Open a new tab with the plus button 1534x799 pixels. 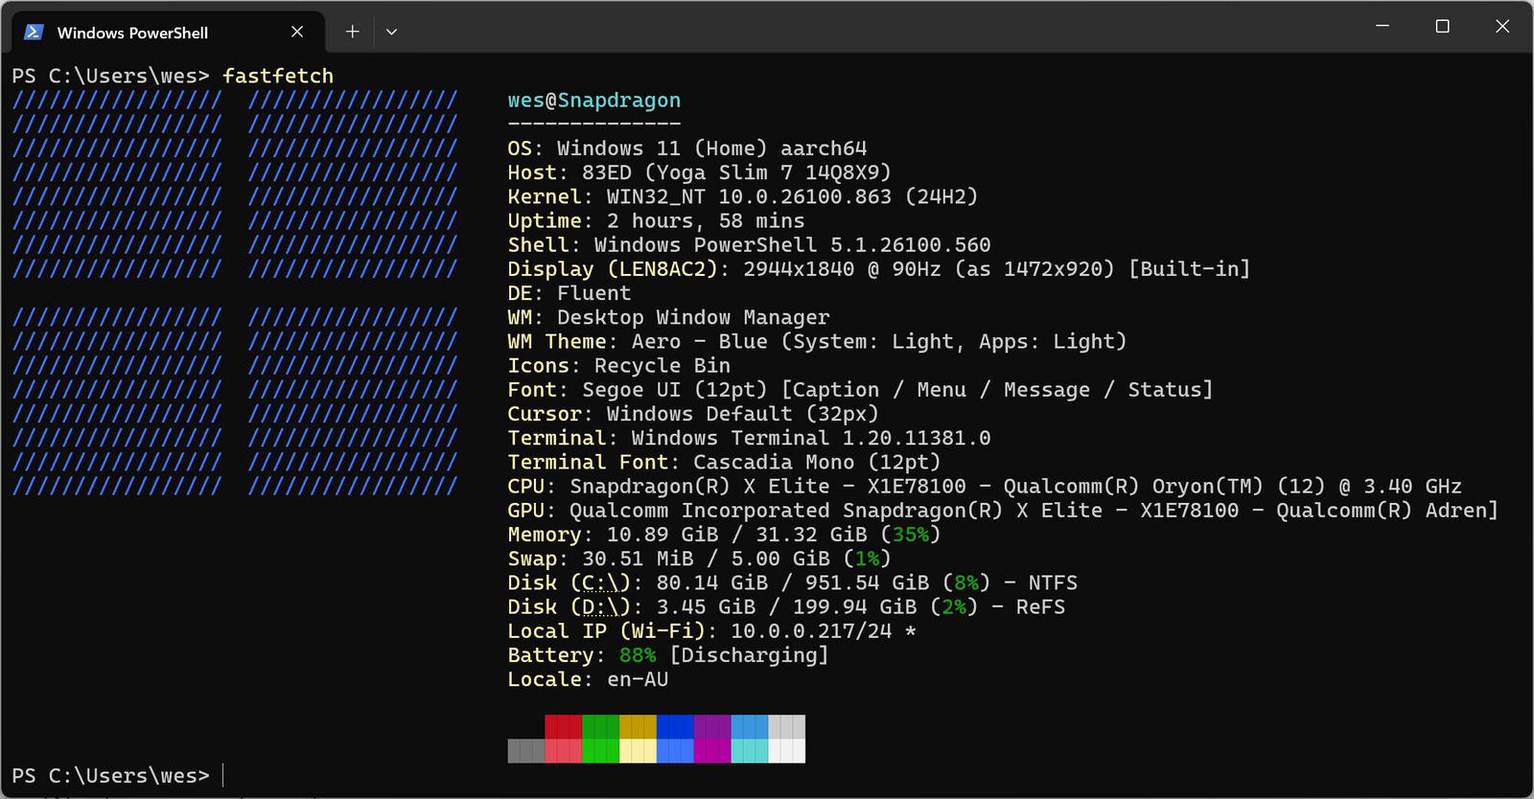(353, 32)
